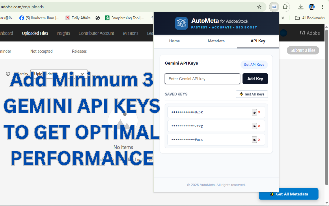Open the Paraphrasing Tool bookmark
Image resolution: width=329 pixels, height=206 pixels.
tap(124, 18)
